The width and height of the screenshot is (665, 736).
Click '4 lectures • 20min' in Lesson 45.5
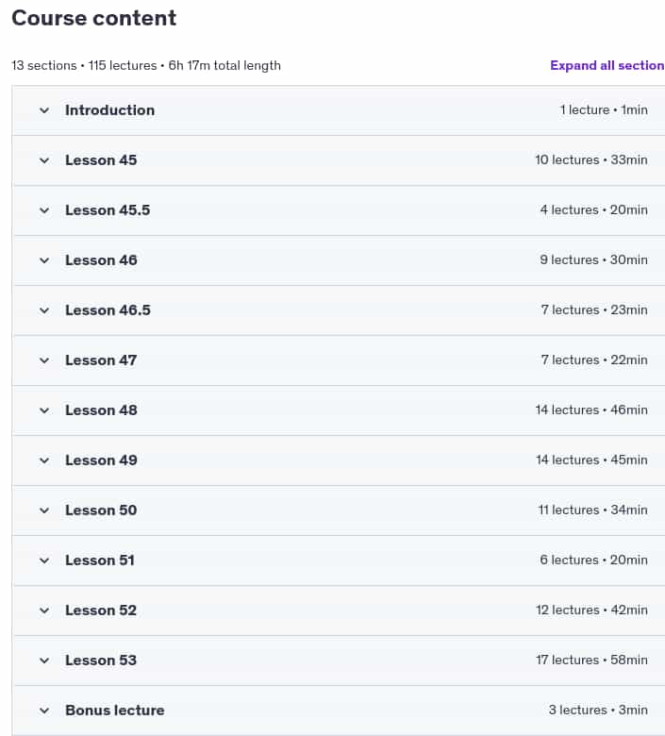click(593, 209)
